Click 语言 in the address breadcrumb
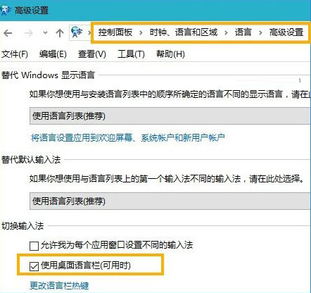 [243, 32]
